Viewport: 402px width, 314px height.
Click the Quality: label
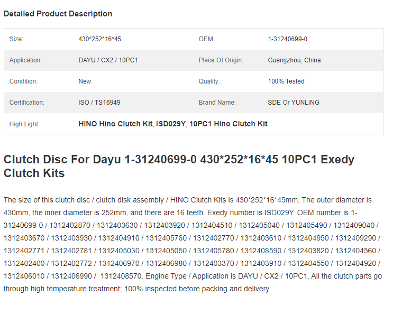(x=209, y=81)
